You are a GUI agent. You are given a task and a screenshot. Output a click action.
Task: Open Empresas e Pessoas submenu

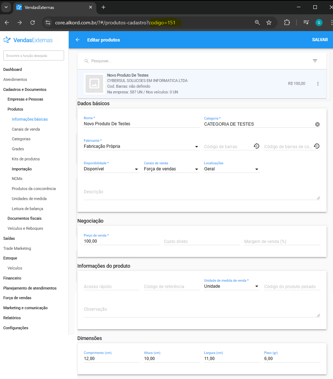[x=25, y=99]
